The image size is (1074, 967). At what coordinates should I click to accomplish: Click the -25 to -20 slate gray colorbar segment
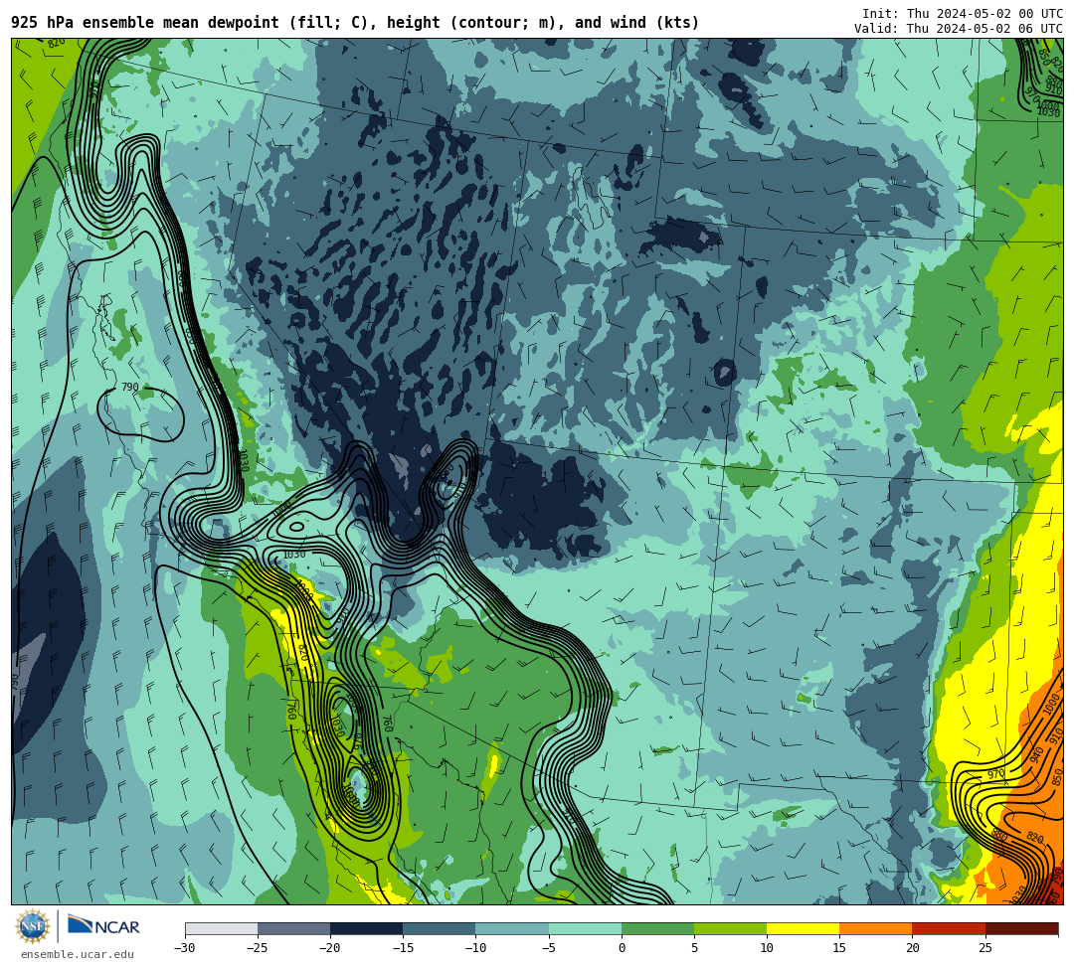pyautogui.click(x=293, y=928)
